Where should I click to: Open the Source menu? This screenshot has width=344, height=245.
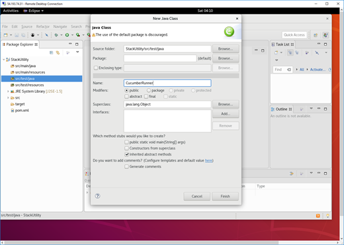[27, 26]
